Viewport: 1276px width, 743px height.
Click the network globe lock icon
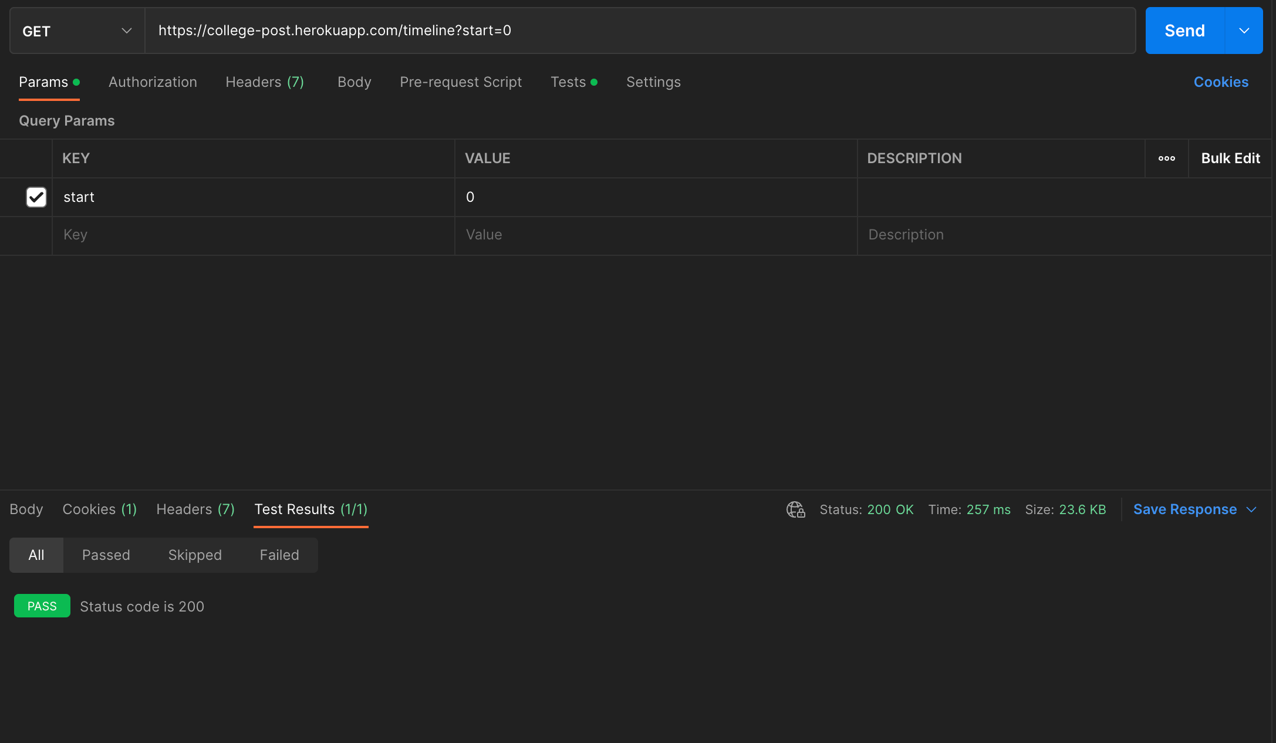[x=795, y=509]
